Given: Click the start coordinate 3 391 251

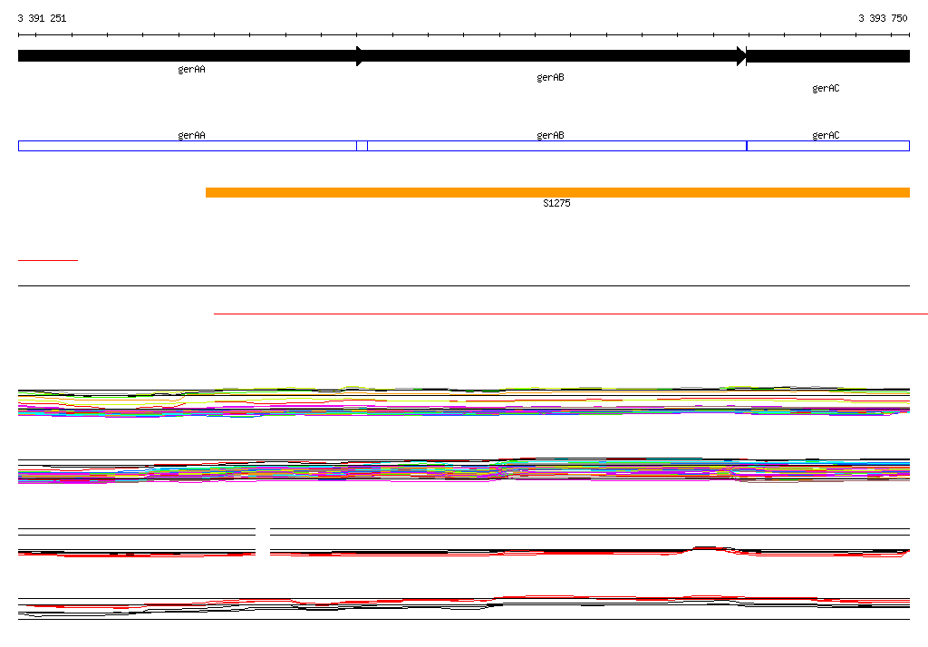Looking at the screenshot, I should click(42, 18).
